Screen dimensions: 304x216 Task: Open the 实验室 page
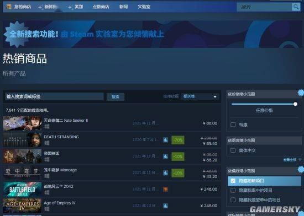tap(144, 7)
